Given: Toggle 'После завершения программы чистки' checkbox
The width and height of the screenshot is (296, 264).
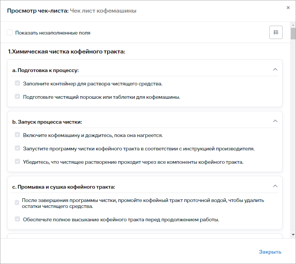Looking at the screenshot, I should pos(17,203).
